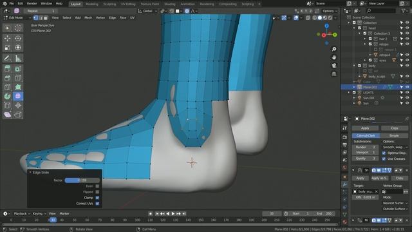This screenshot has width=412, height=232.
Task: Open the Global transform orientation dropdown
Action: (x=147, y=11)
